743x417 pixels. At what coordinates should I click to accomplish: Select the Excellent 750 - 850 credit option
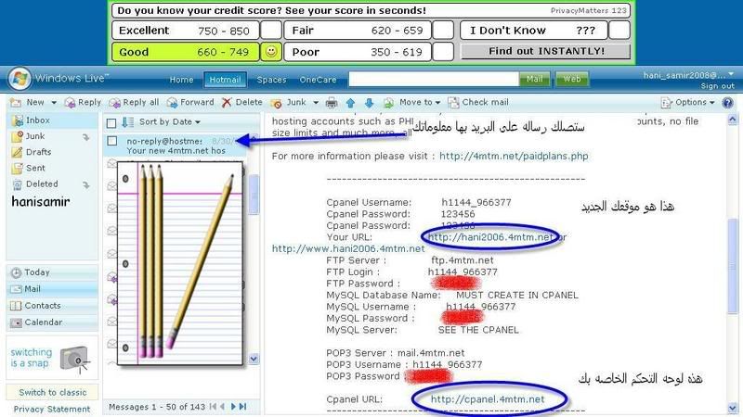coord(182,31)
